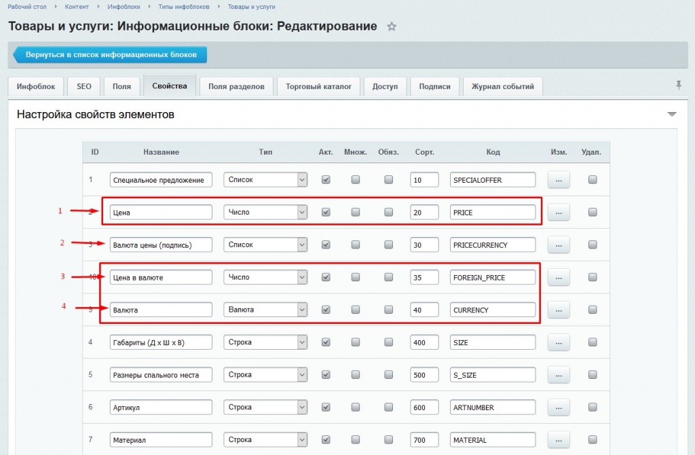Toggle active checkbox for Цена row
The image size is (695, 455).
(326, 212)
